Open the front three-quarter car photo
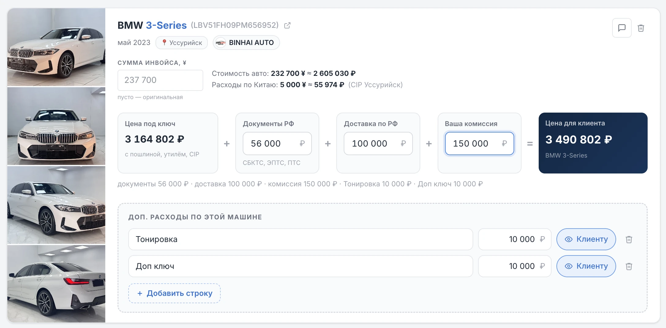 coord(56,47)
